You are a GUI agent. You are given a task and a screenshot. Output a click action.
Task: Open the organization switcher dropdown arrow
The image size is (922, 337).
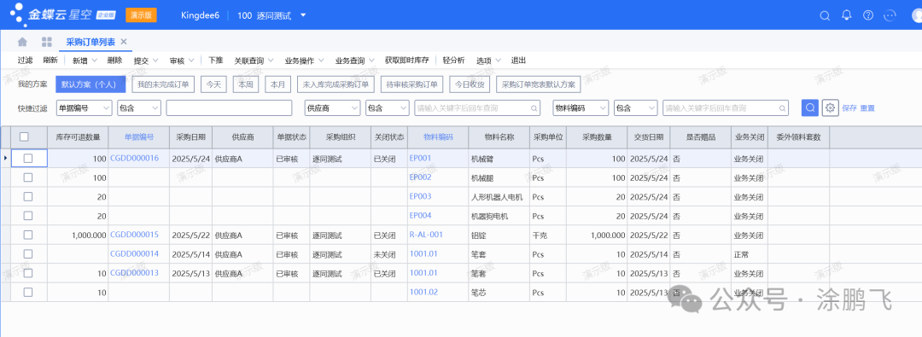point(303,15)
